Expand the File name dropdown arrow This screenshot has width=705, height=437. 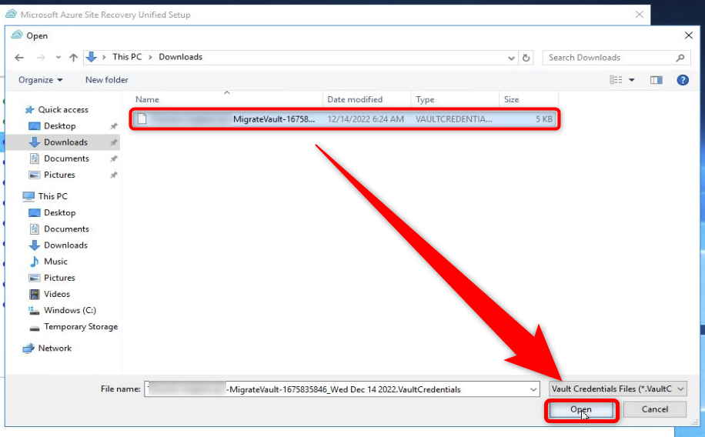pos(533,389)
